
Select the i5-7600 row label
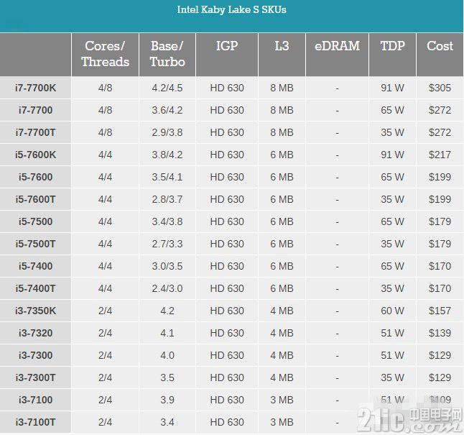click(35, 177)
